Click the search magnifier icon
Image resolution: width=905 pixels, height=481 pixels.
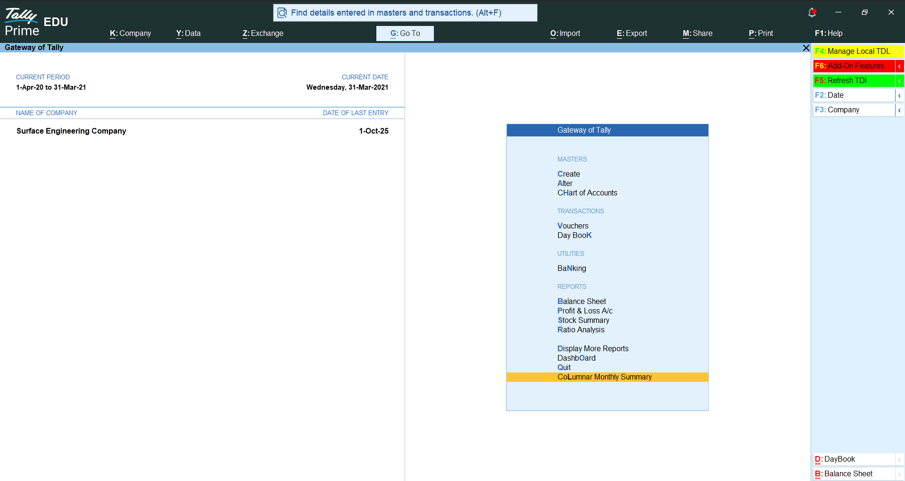(282, 13)
